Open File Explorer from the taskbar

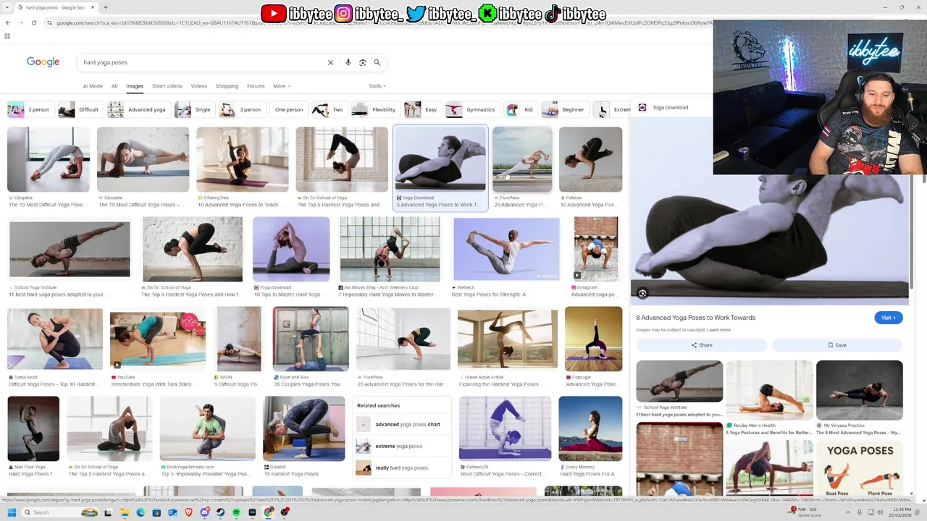[x=125, y=512]
